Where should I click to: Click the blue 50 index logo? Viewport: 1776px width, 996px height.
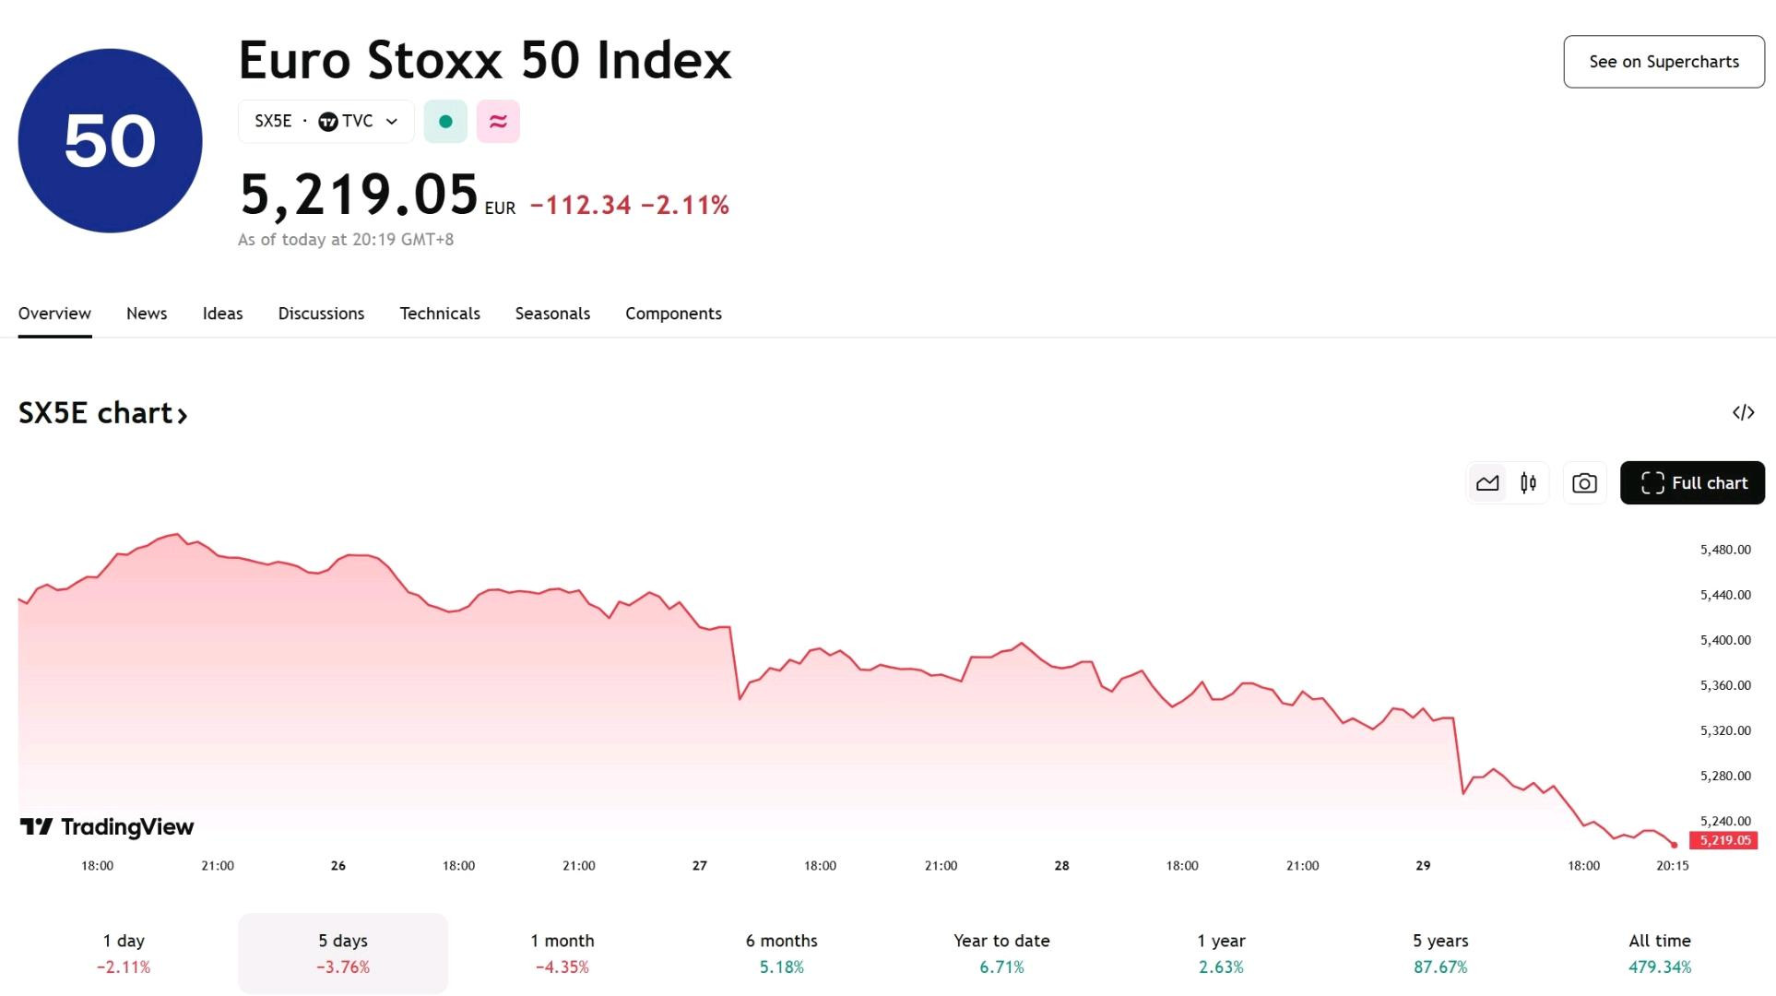(x=110, y=141)
